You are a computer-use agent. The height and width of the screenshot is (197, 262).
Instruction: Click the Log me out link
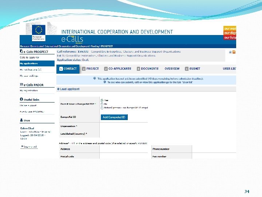coord(29,147)
